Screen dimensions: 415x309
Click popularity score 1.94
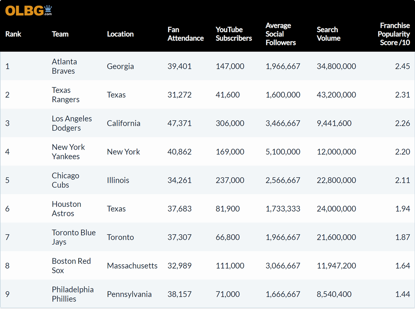pyautogui.click(x=402, y=209)
